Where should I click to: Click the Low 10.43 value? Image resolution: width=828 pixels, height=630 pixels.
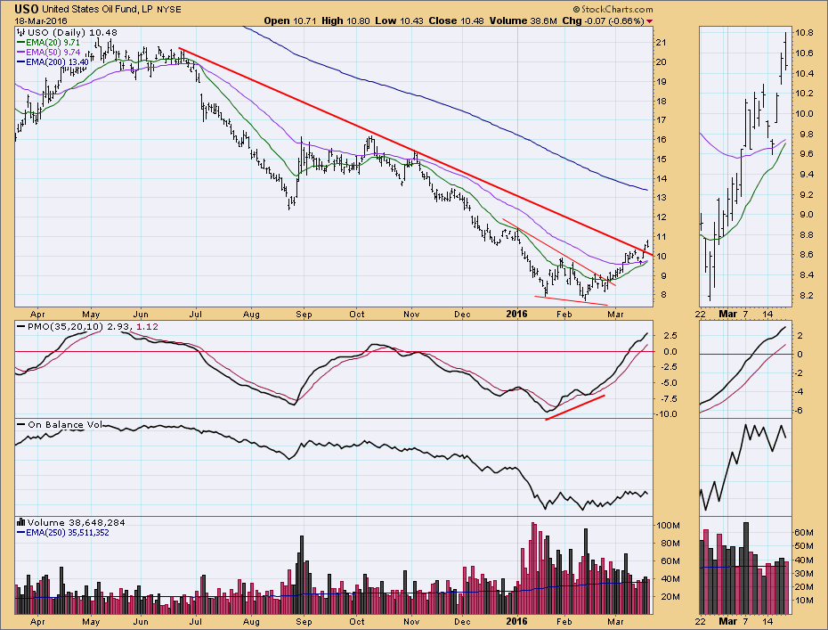399,21
